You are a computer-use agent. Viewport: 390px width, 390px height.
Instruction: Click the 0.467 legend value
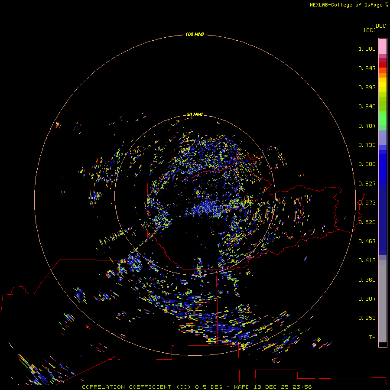[x=367, y=241]
